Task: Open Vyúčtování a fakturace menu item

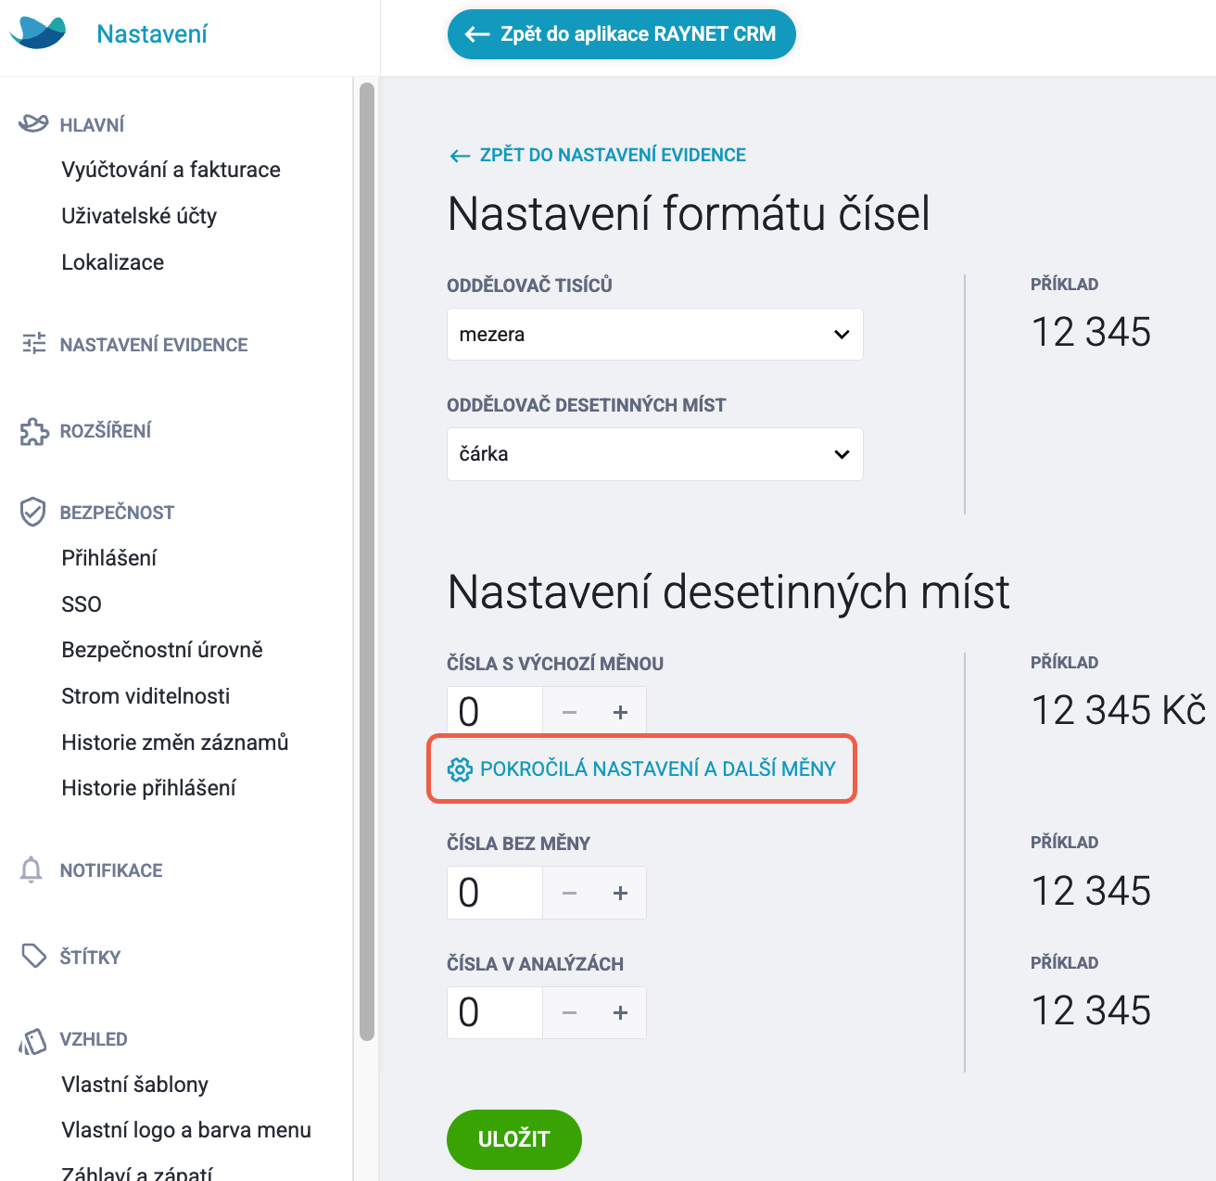Action: (x=171, y=170)
